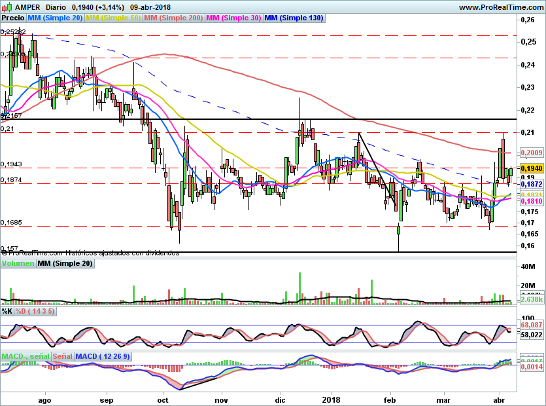Click the 0,1940 (+3,14%) quote text

tap(98, 7)
